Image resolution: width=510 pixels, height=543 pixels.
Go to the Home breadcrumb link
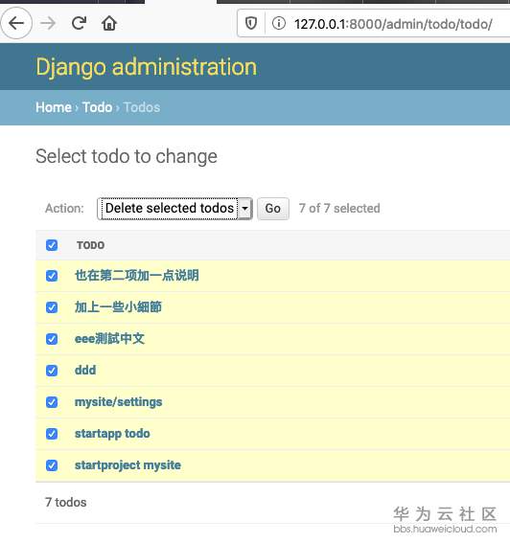tap(54, 107)
